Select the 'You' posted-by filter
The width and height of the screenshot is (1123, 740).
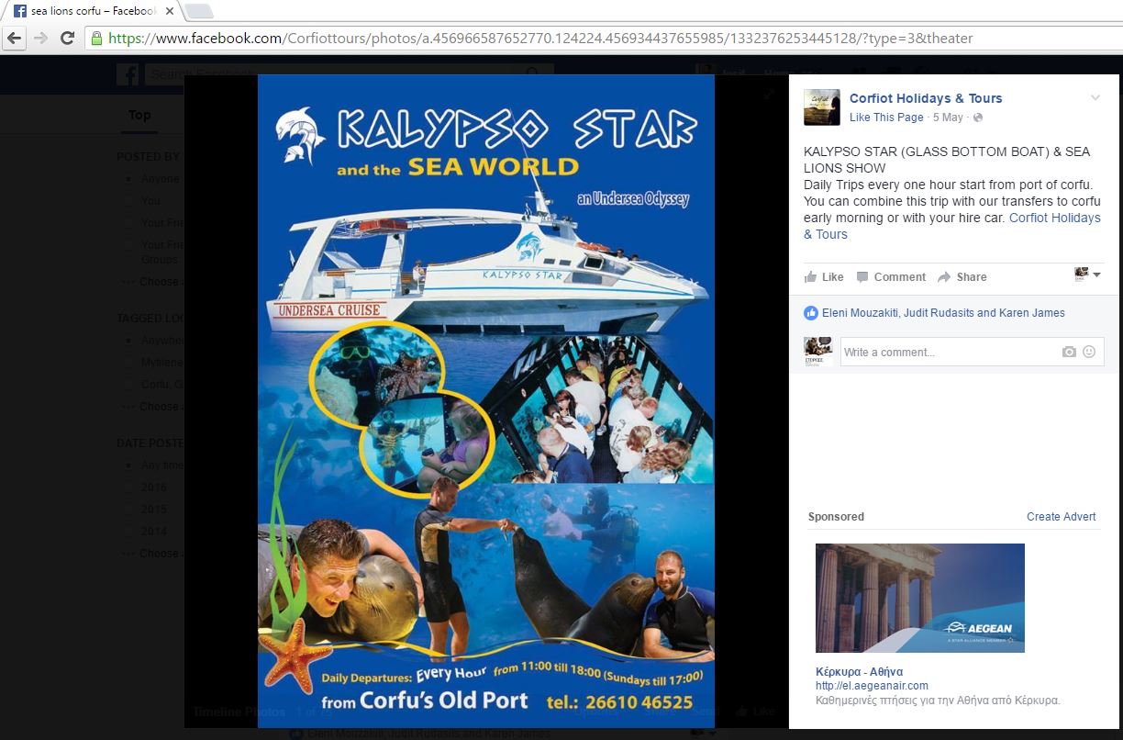coord(150,201)
